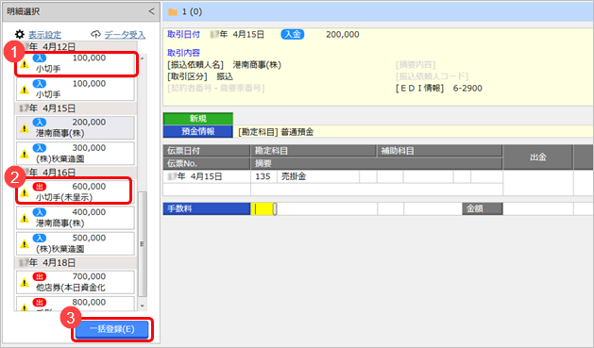Click the list scrollbar down arrow
Image resolution: width=594 pixels, height=348 pixels.
click(x=143, y=306)
